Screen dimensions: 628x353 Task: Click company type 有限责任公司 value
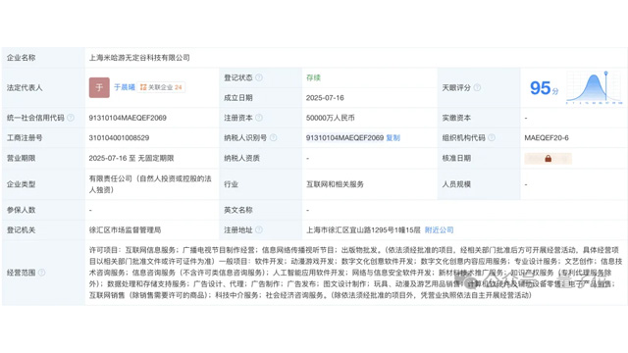150,184
